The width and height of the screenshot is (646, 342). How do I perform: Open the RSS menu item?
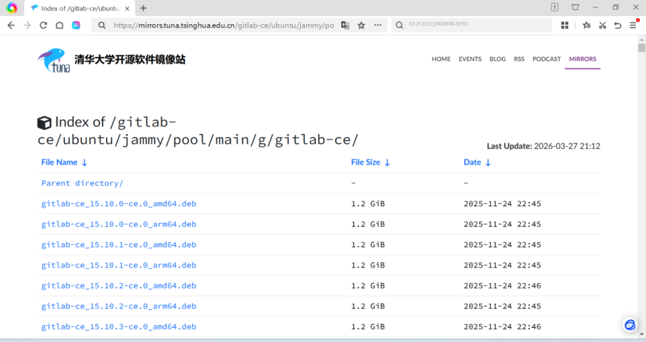519,59
